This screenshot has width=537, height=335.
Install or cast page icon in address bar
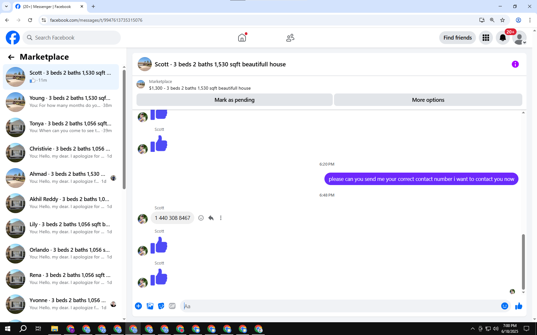482,20
